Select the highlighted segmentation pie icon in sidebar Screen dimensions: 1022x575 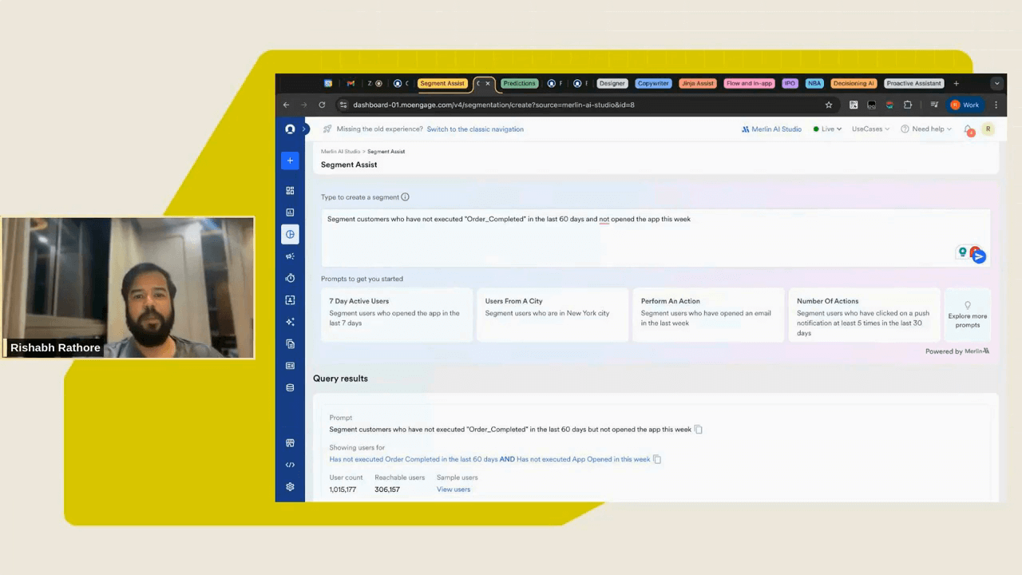(x=290, y=234)
